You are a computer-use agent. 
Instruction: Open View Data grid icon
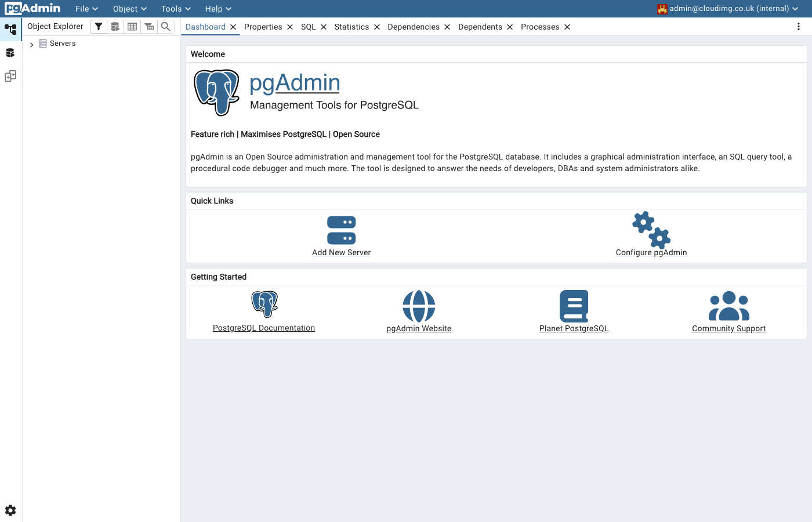pos(132,26)
